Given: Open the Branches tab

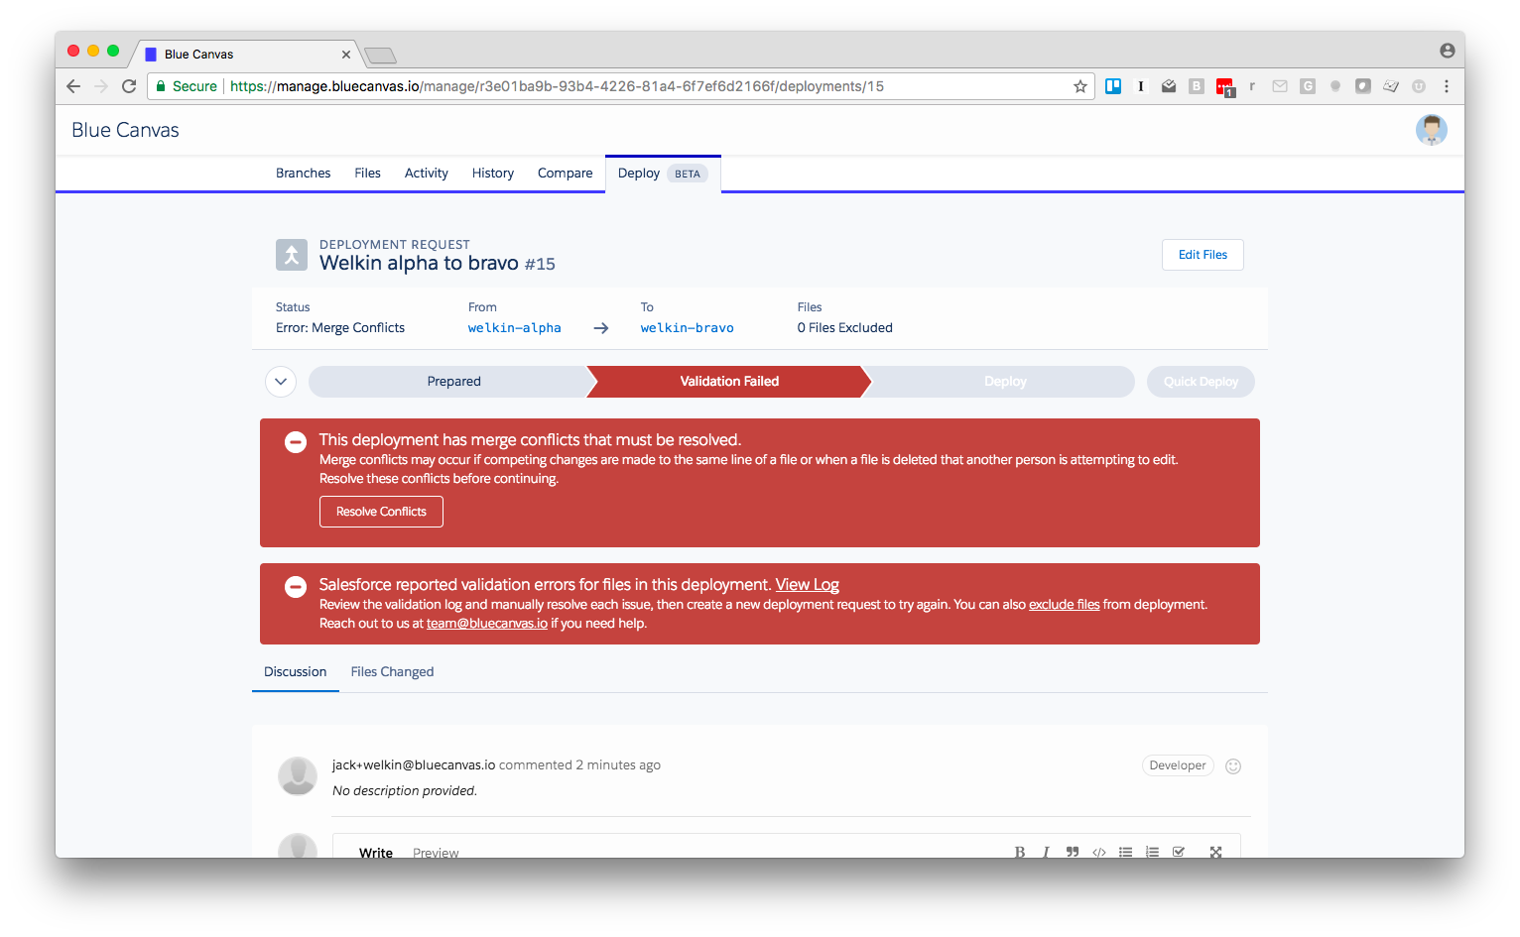Looking at the screenshot, I should click(304, 173).
